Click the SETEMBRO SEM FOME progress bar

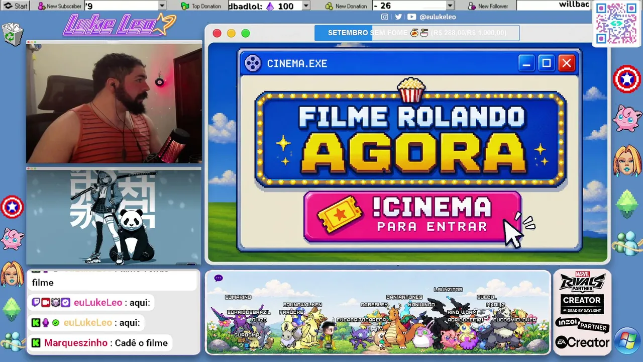coord(417,33)
